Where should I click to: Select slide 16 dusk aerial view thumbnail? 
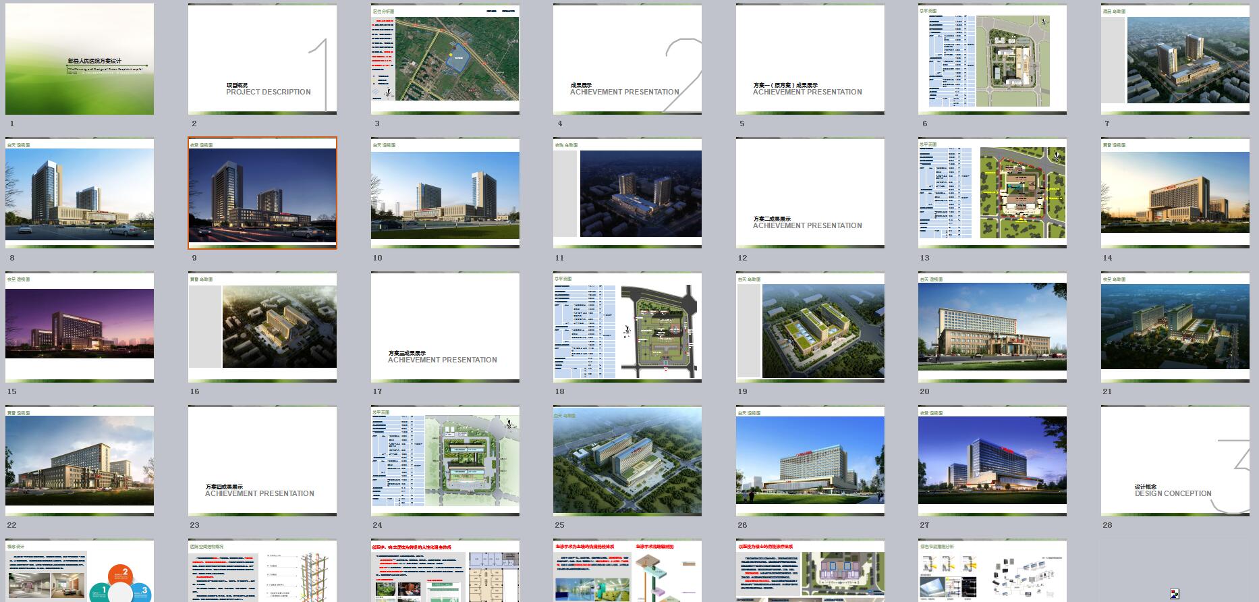click(262, 327)
